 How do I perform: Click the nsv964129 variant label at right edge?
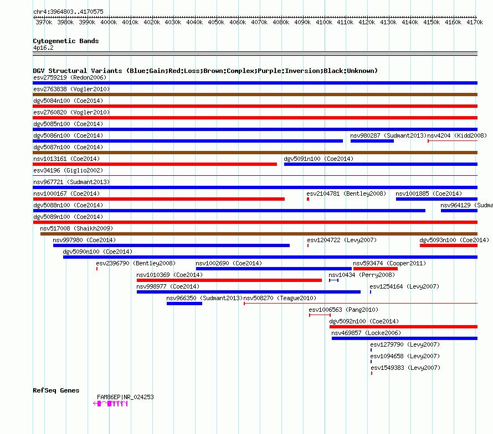click(x=466, y=205)
